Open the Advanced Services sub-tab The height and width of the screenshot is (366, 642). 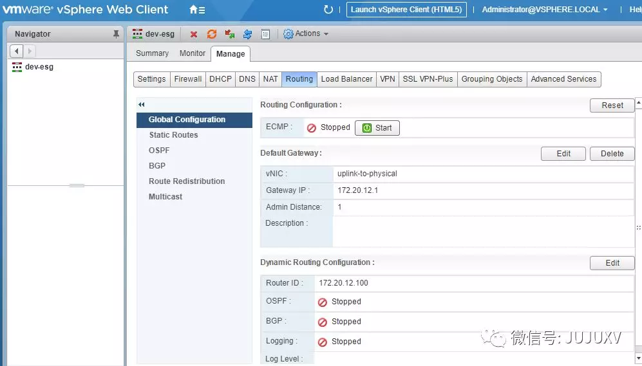(x=564, y=79)
